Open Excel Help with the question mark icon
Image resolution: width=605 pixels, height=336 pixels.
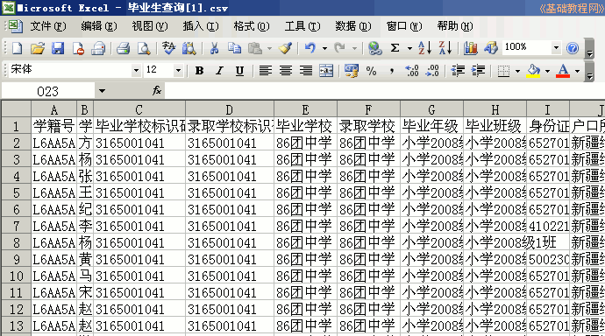(x=573, y=48)
